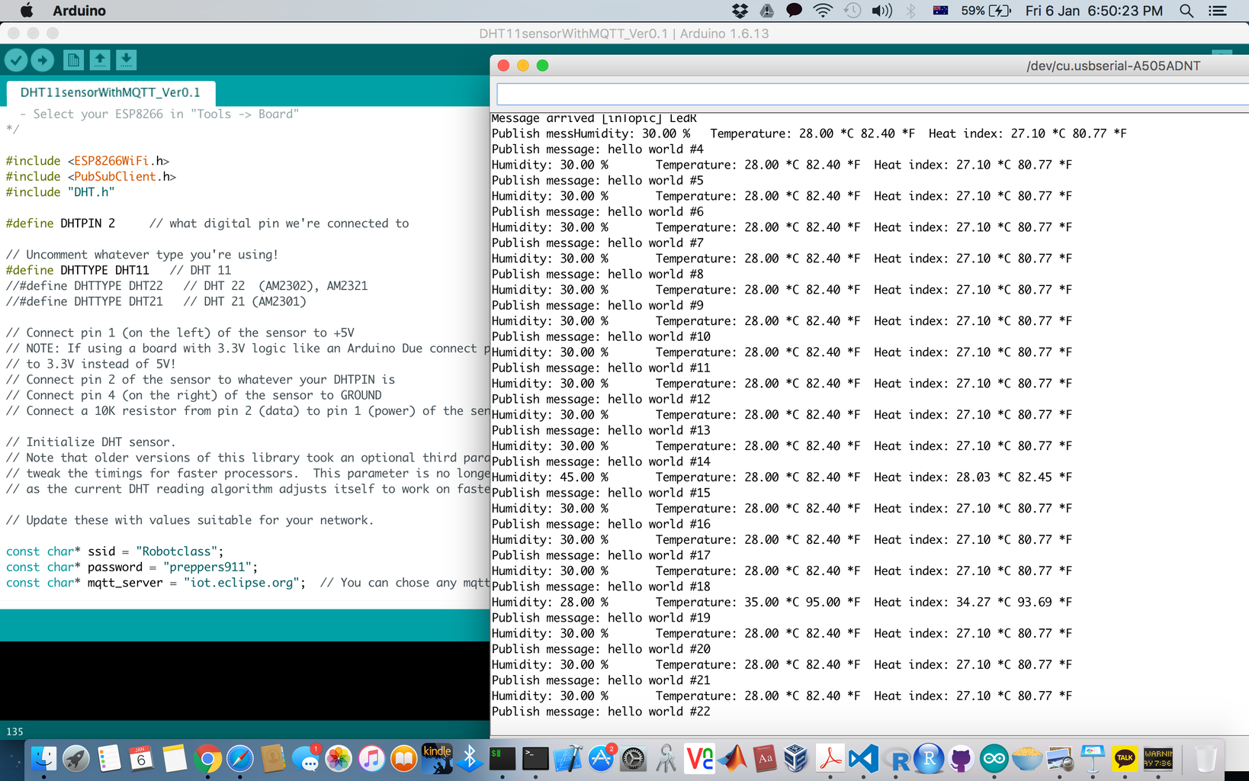1249x781 pixels.
Task: Click the Open sketch up-arrow icon
Action: point(100,59)
